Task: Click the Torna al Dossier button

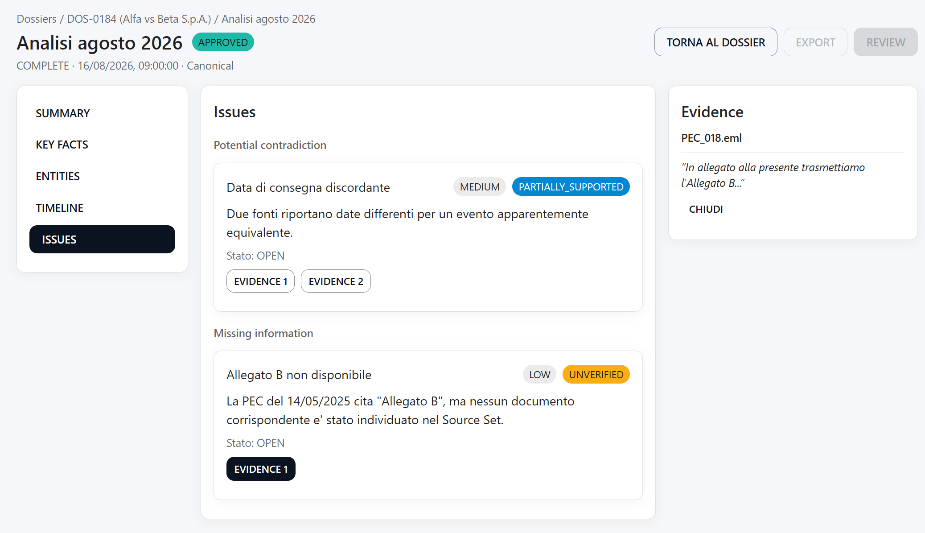Action: point(715,42)
